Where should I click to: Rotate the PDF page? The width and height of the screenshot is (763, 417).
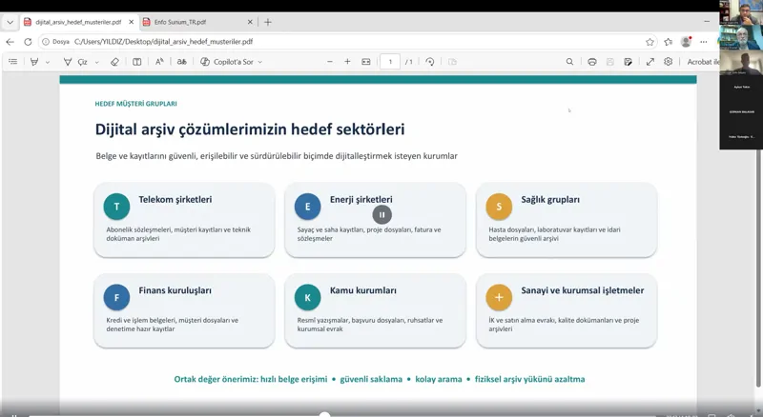[430, 62]
